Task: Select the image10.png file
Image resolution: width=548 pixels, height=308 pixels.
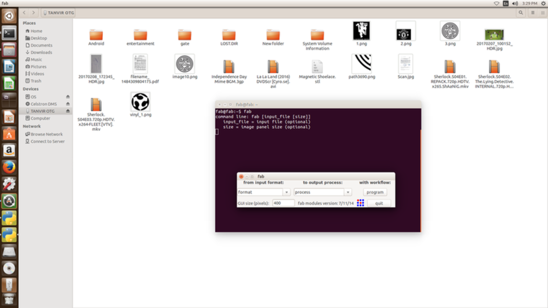Action: 185,66
